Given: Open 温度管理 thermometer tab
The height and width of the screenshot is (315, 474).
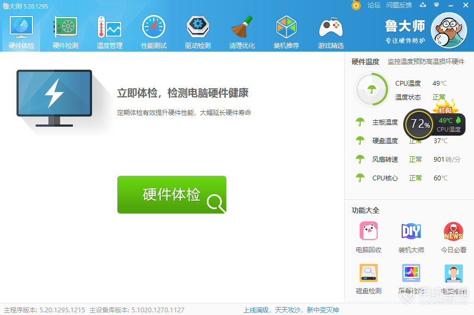Looking at the screenshot, I should click(x=110, y=32).
